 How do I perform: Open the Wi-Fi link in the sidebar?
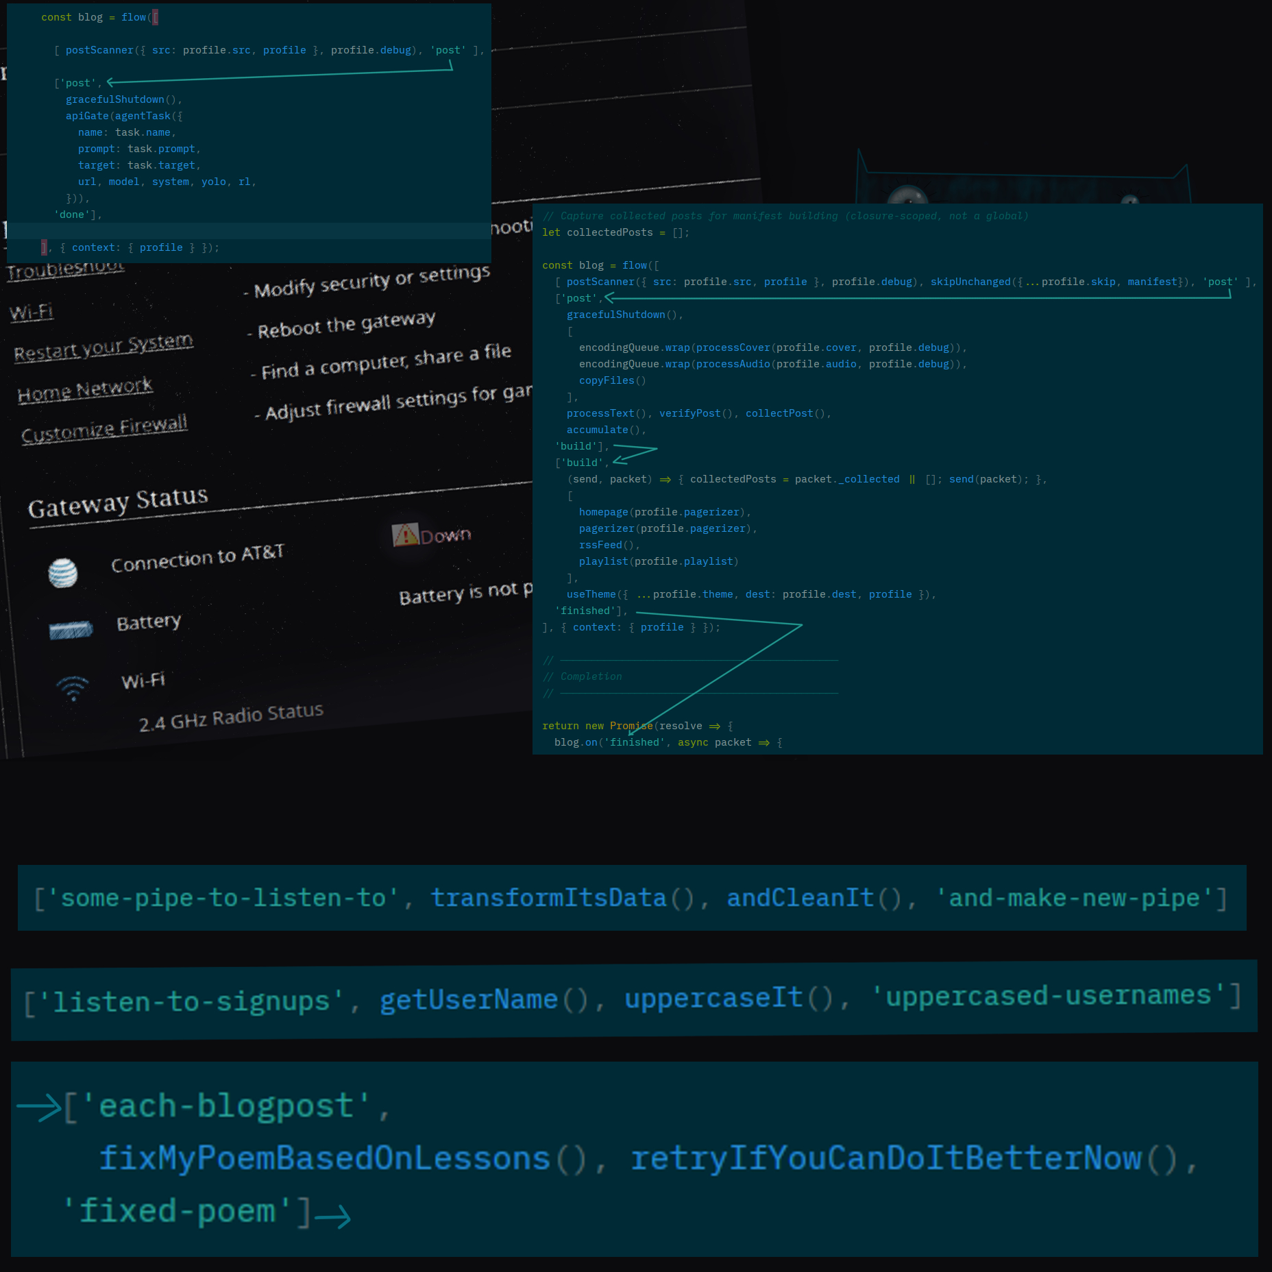(32, 313)
